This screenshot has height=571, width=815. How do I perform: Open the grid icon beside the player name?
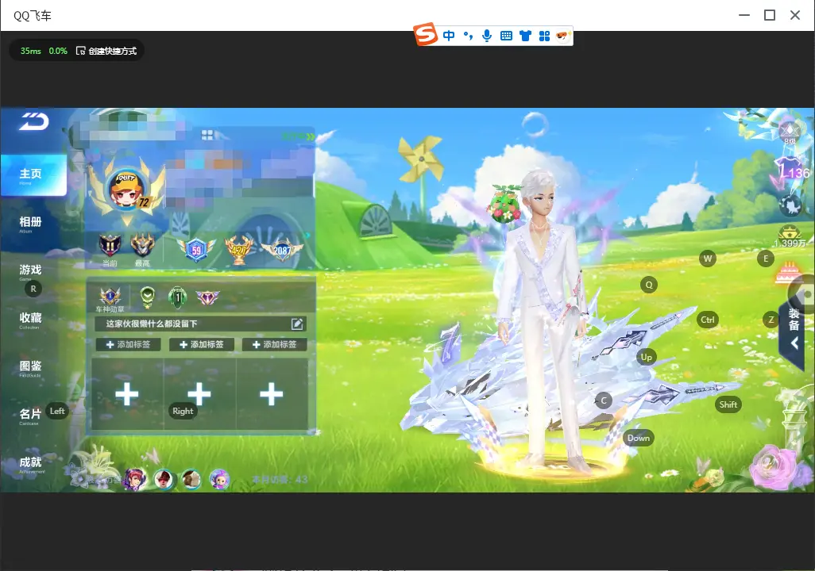(207, 135)
